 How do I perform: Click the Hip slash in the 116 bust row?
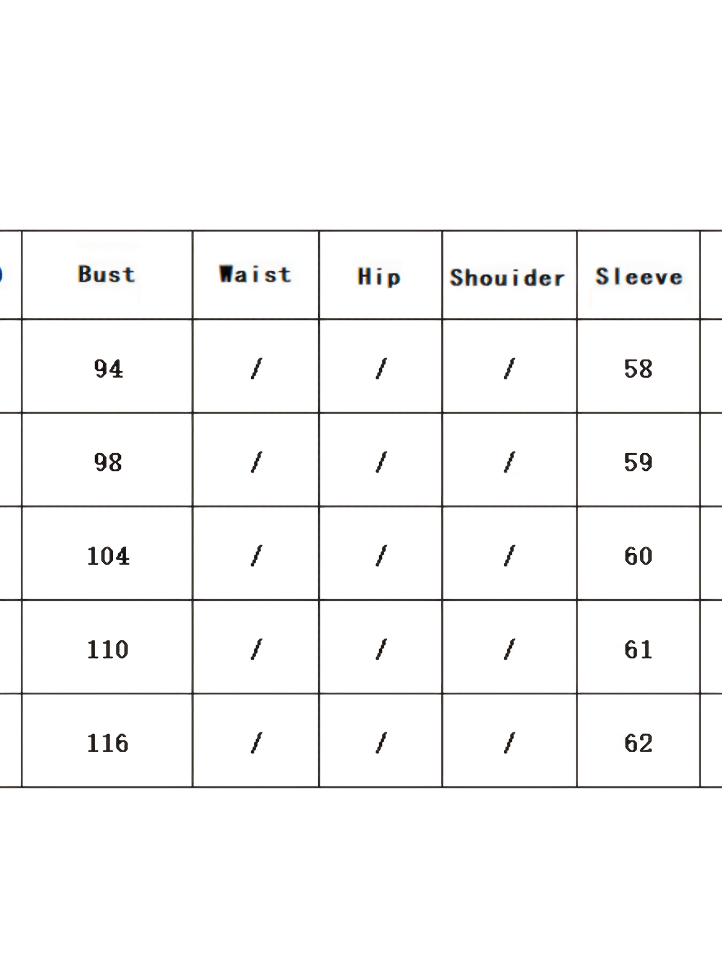[381, 743]
